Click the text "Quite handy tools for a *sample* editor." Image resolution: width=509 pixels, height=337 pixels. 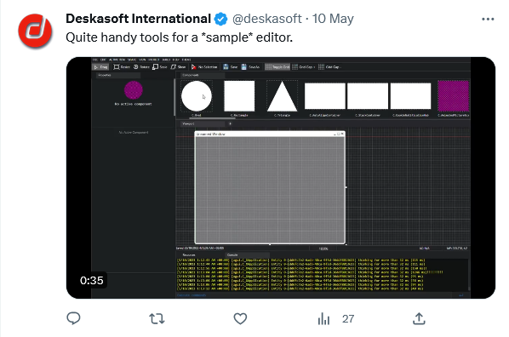point(180,37)
